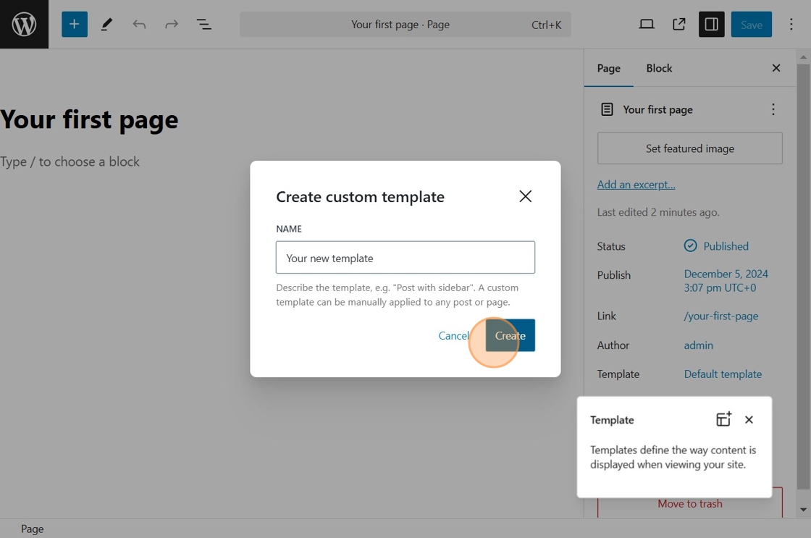Image resolution: width=811 pixels, height=538 pixels.
Task: Click the template NAME input field
Action: (405, 258)
